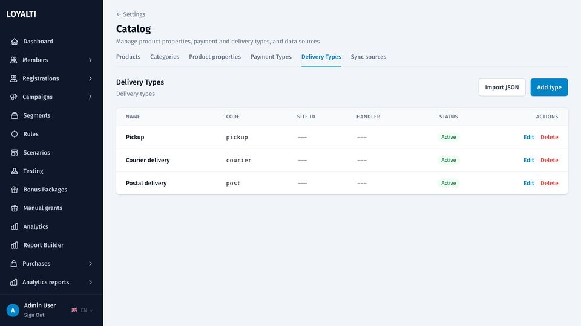This screenshot has width=581, height=326.
Task: Edit the Pickup delivery type
Action: click(x=528, y=137)
